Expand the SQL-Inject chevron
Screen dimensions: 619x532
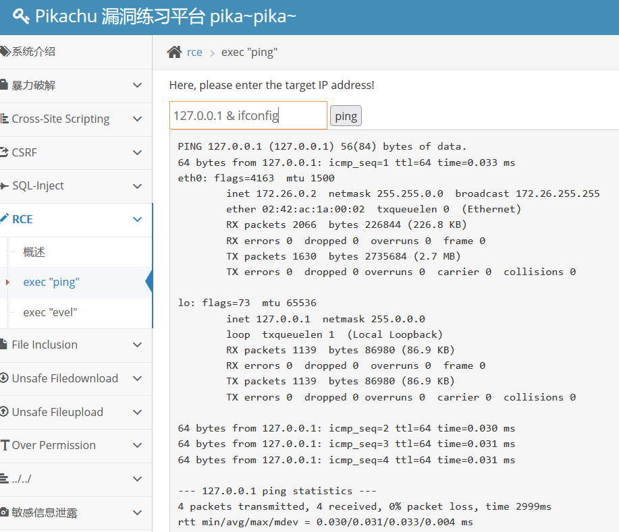pos(138,186)
